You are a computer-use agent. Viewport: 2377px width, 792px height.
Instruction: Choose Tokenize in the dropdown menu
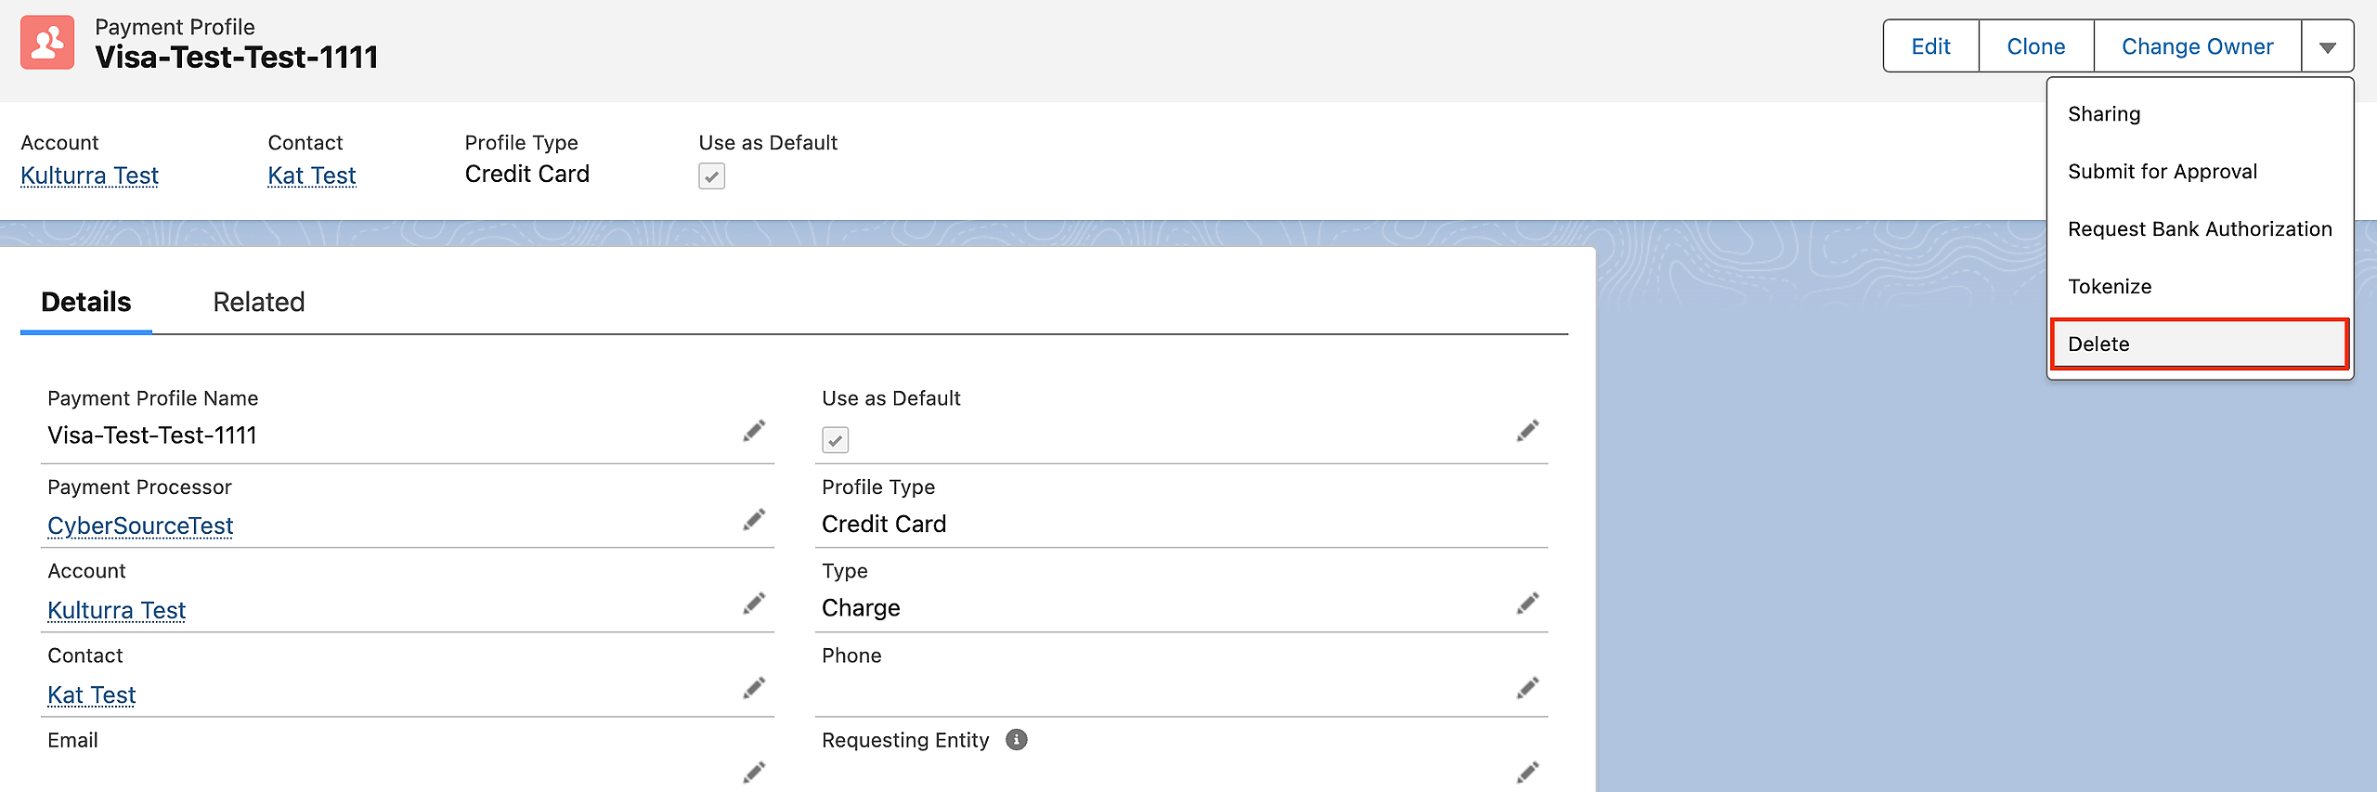[x=2110, y=287]
